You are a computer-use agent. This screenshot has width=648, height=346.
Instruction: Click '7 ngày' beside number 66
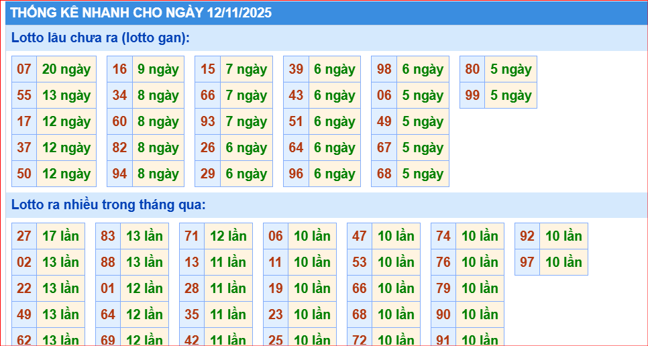[246, 95]
